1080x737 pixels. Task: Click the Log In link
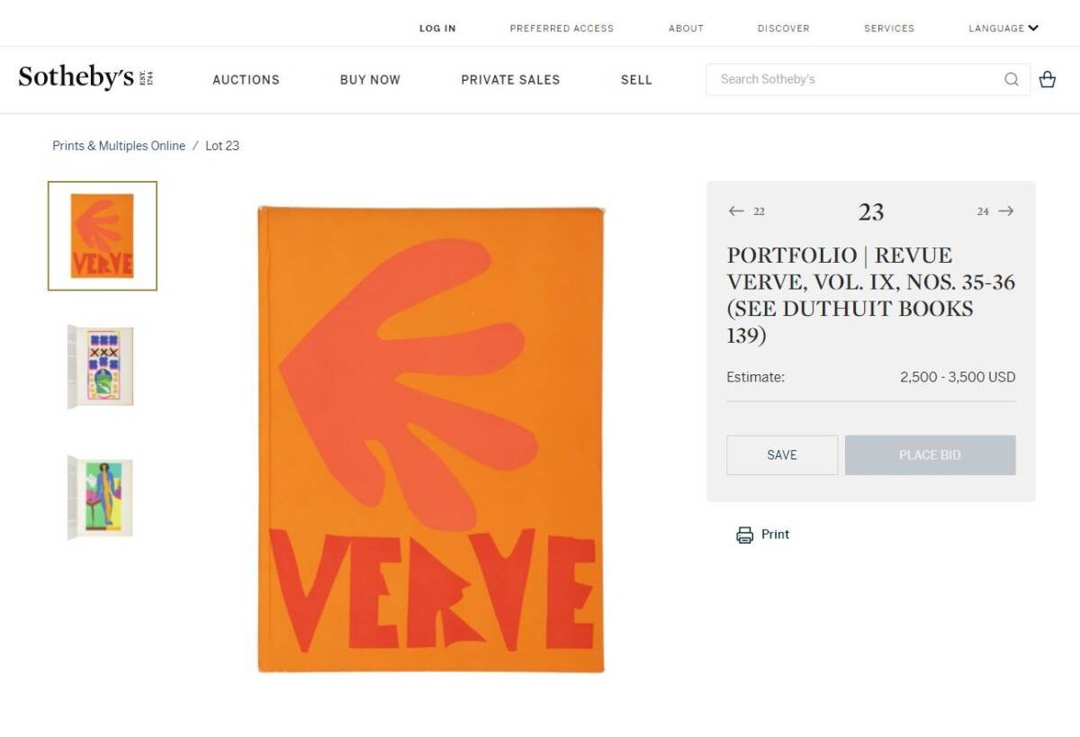[437, 28]
